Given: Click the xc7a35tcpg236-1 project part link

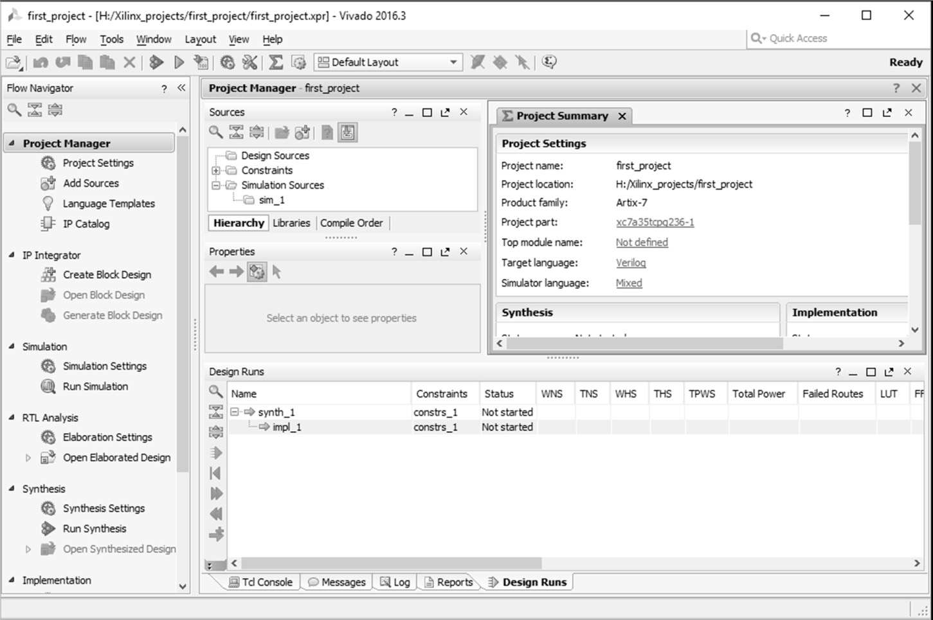Looking at the screenshot, I should [655, 222].
